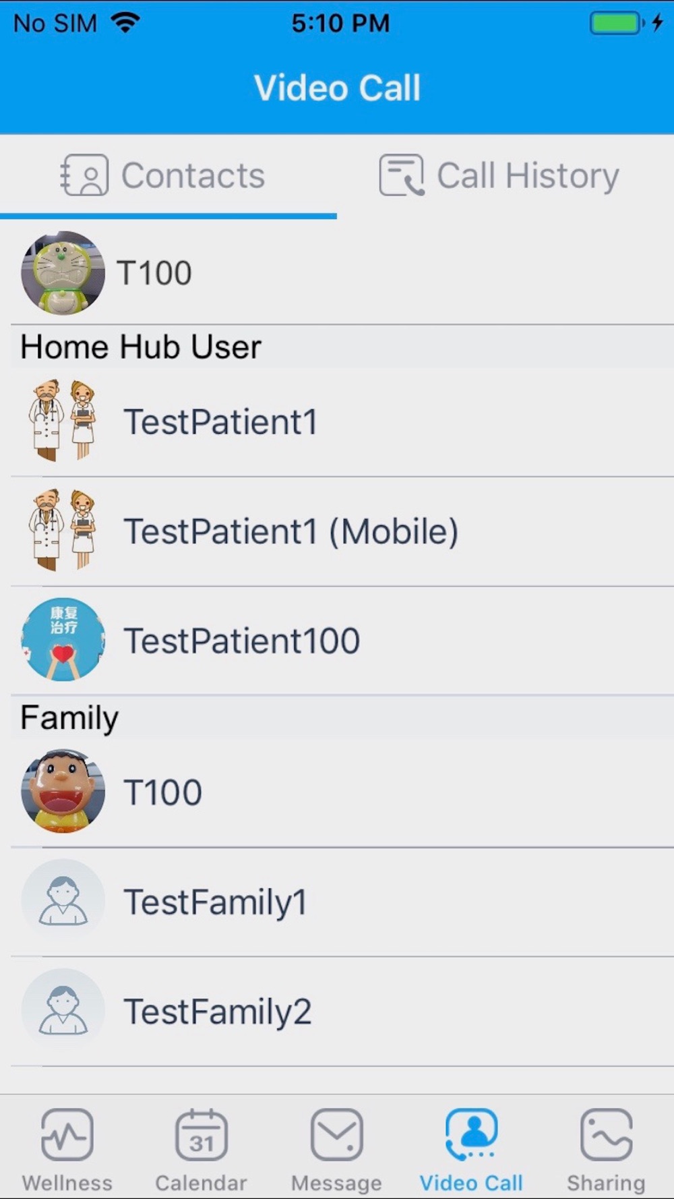The height and width of the screenshot is (1199, 674).
Task: Call T100 under the Family section
Action: (162, 792)
